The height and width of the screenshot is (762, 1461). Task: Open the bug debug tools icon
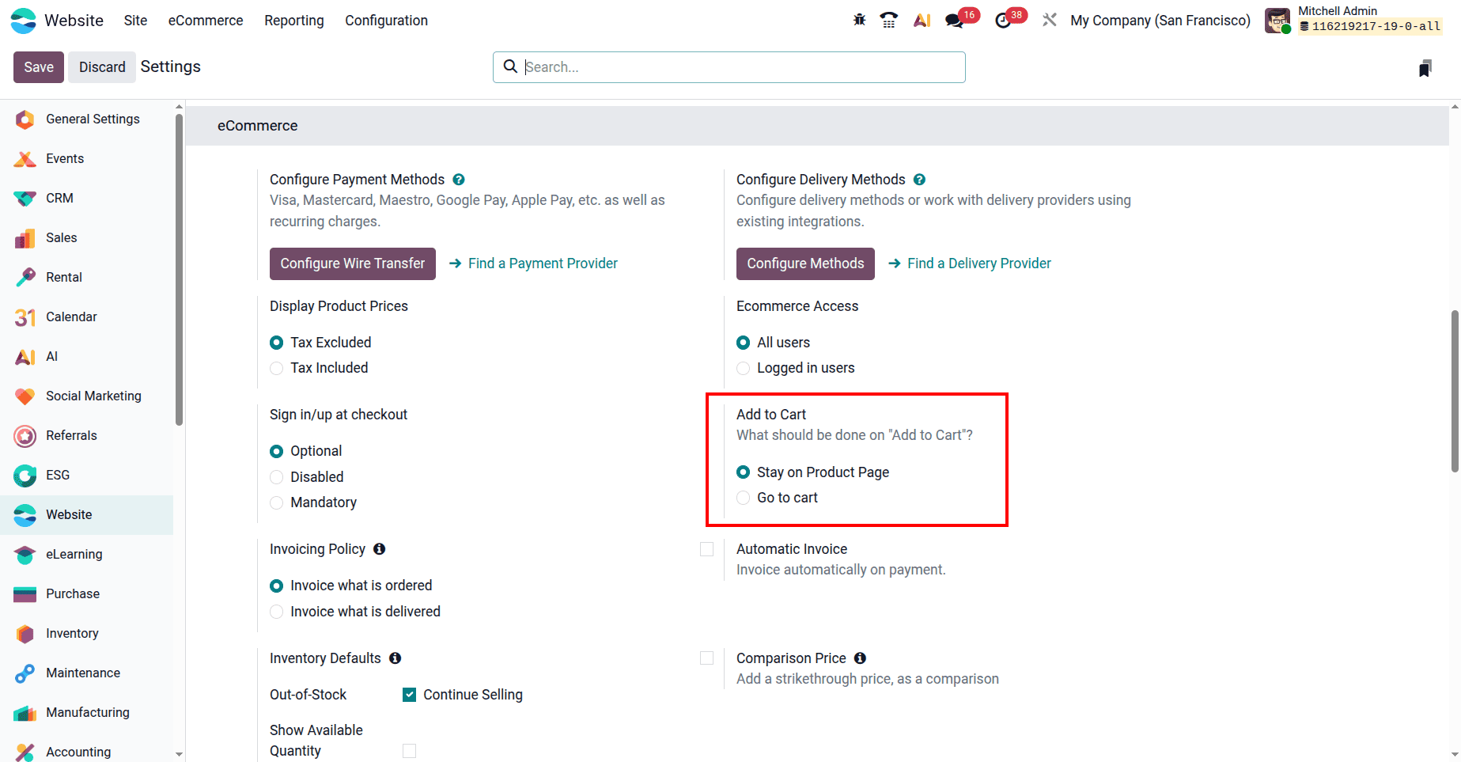tap(860, 20)
